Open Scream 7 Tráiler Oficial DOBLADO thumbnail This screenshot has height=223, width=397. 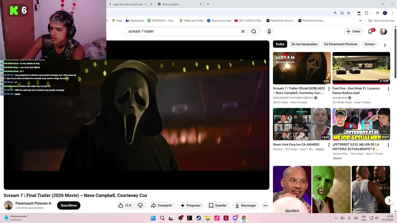click(302, 68)
